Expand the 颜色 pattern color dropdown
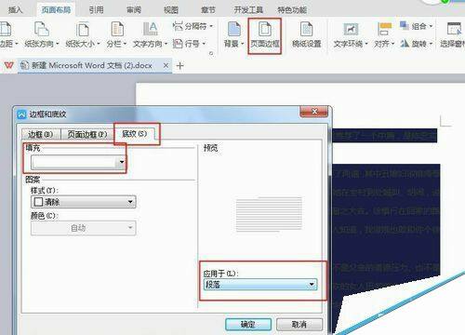The width and height of the screenshot is (465, 335). tap(130, 228)
